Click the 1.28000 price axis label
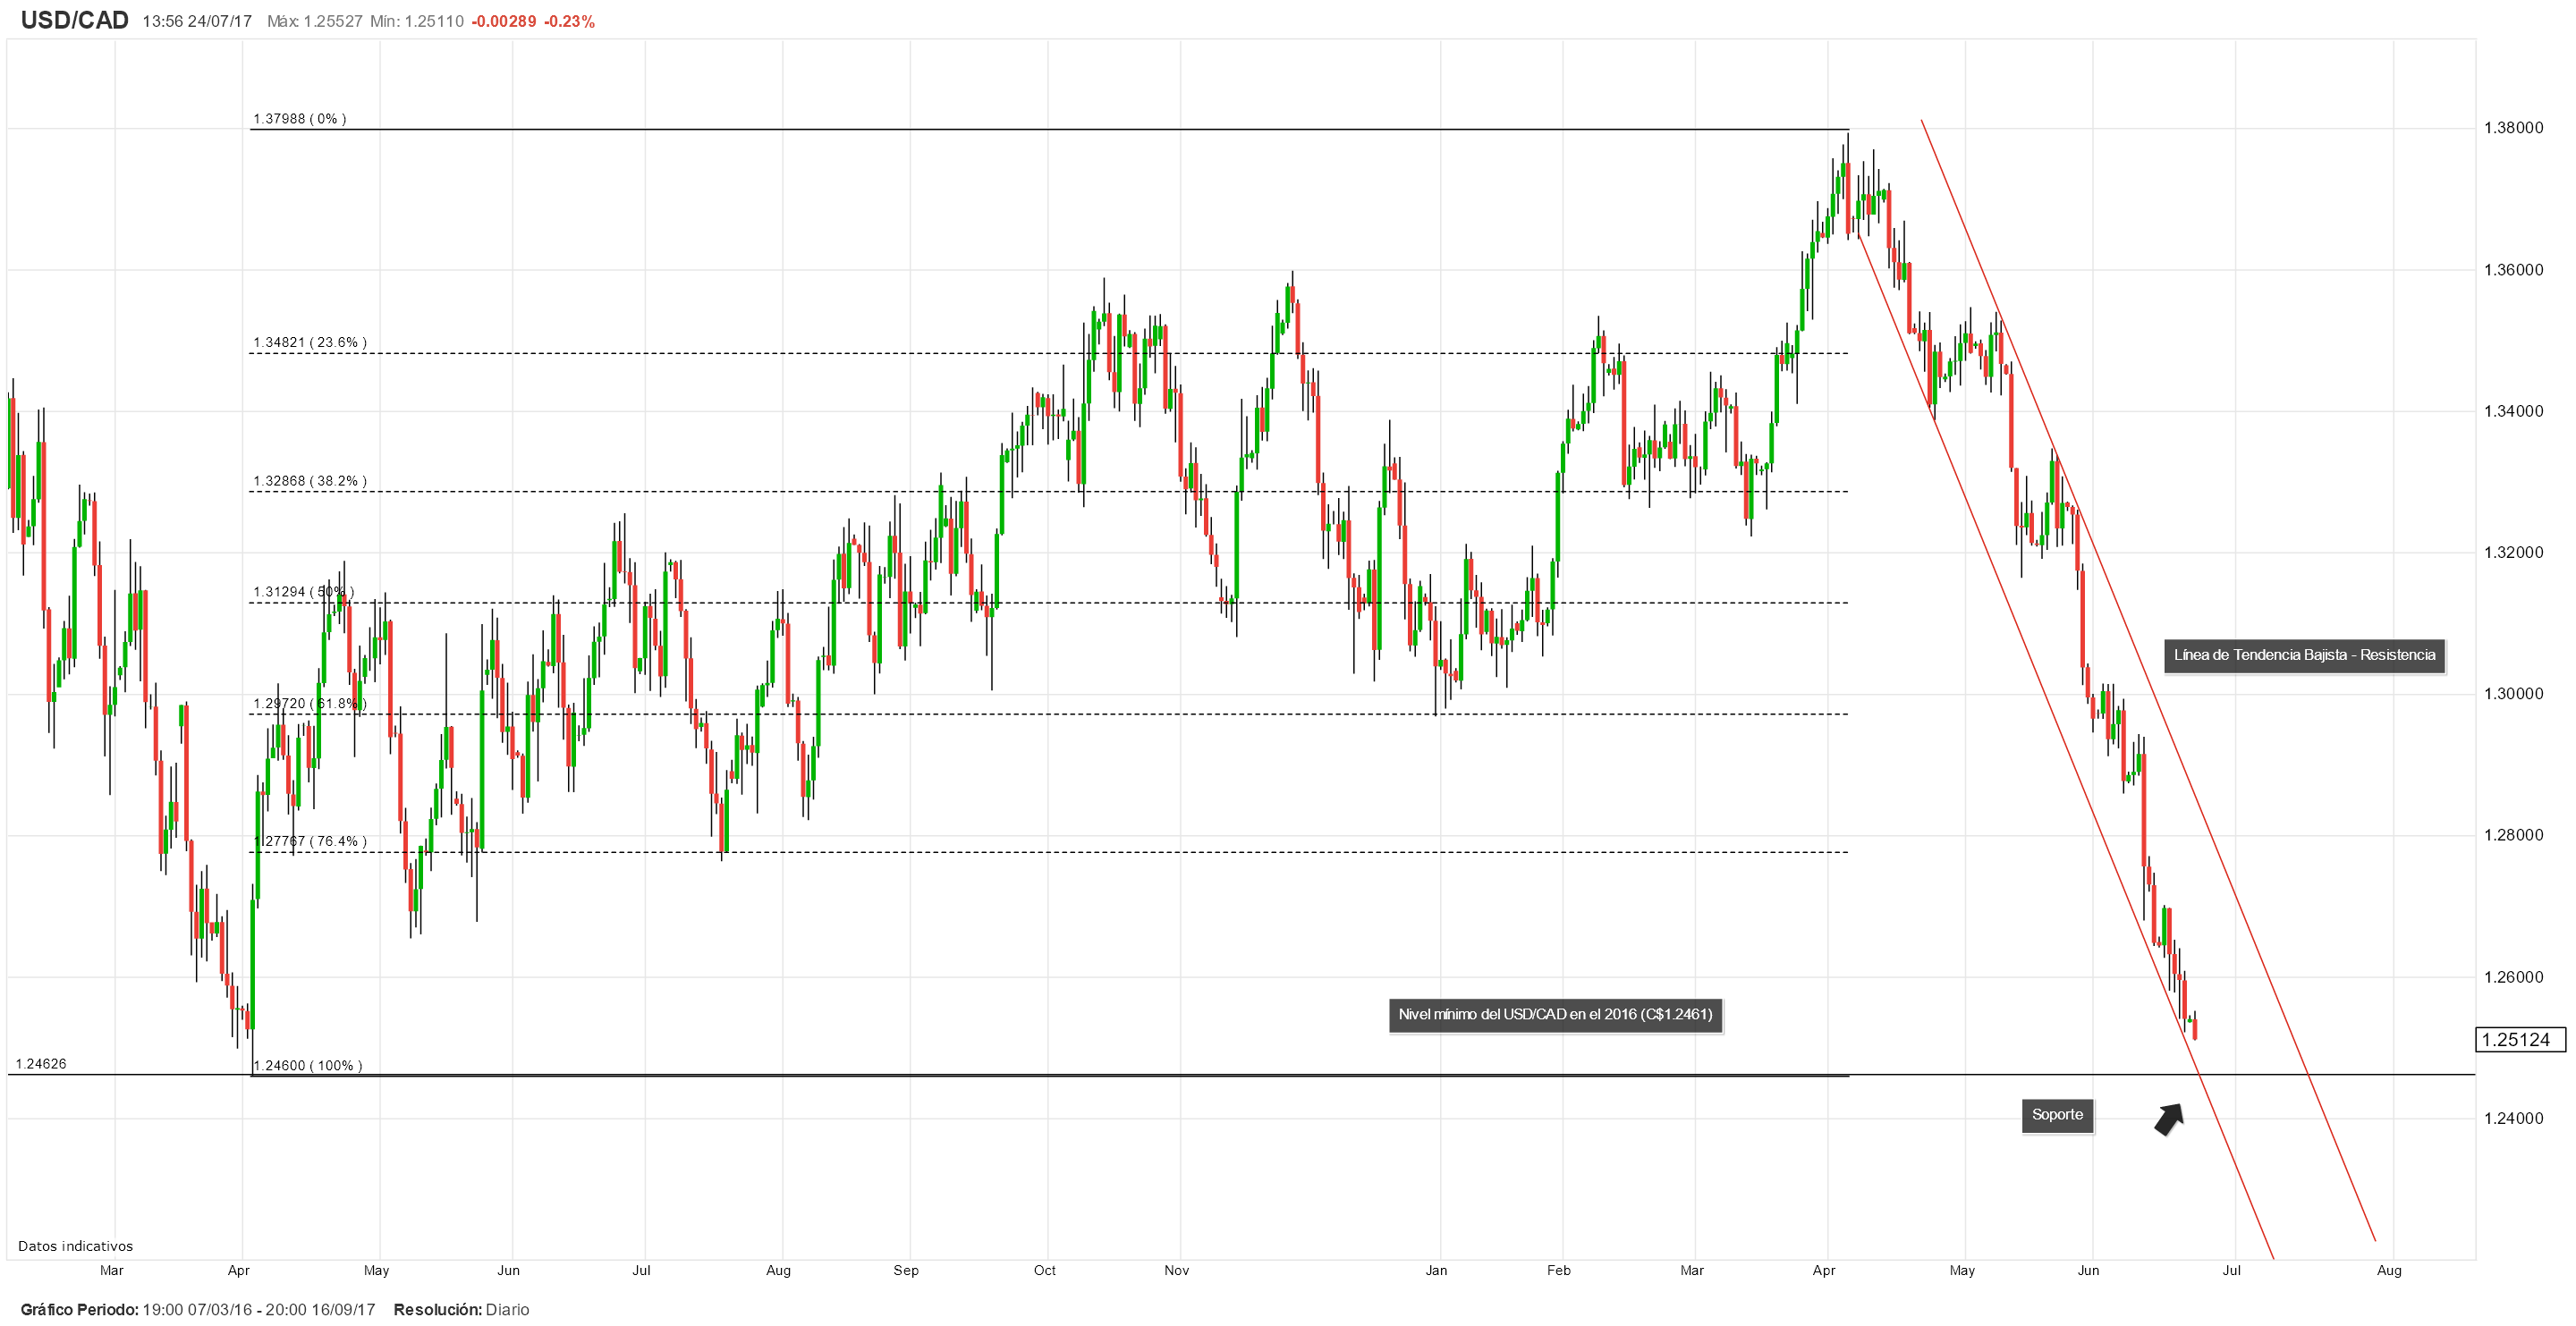 point(2513,836)
